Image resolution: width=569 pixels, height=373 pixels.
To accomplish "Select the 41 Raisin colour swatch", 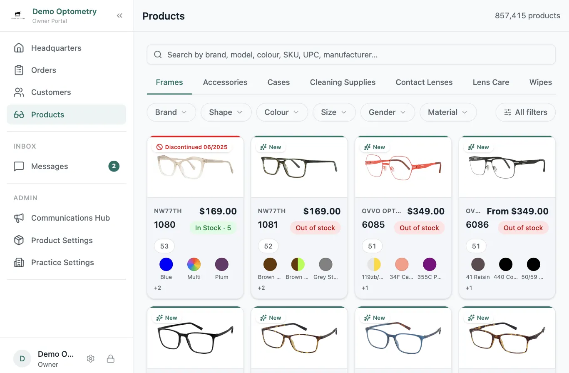I will click(x=478, y=264).
